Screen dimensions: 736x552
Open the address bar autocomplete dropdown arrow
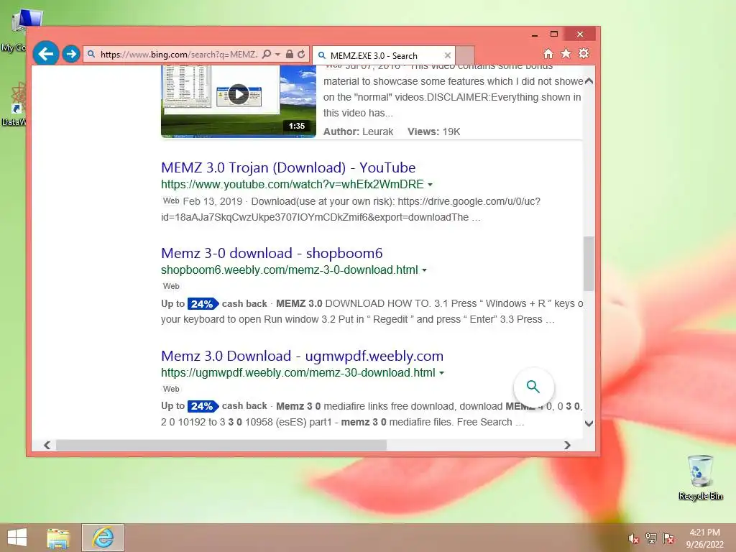(277, 55)
